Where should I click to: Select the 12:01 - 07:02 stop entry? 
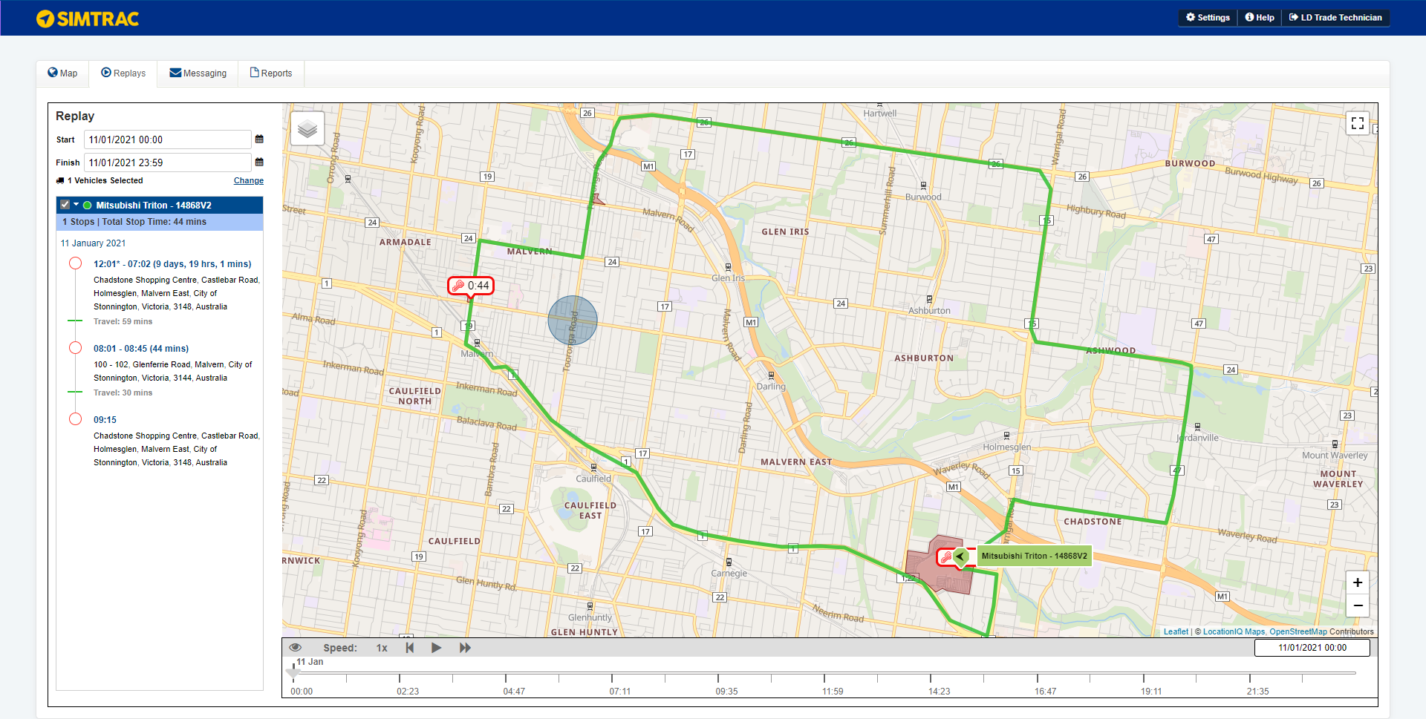[x=172, y=264]
